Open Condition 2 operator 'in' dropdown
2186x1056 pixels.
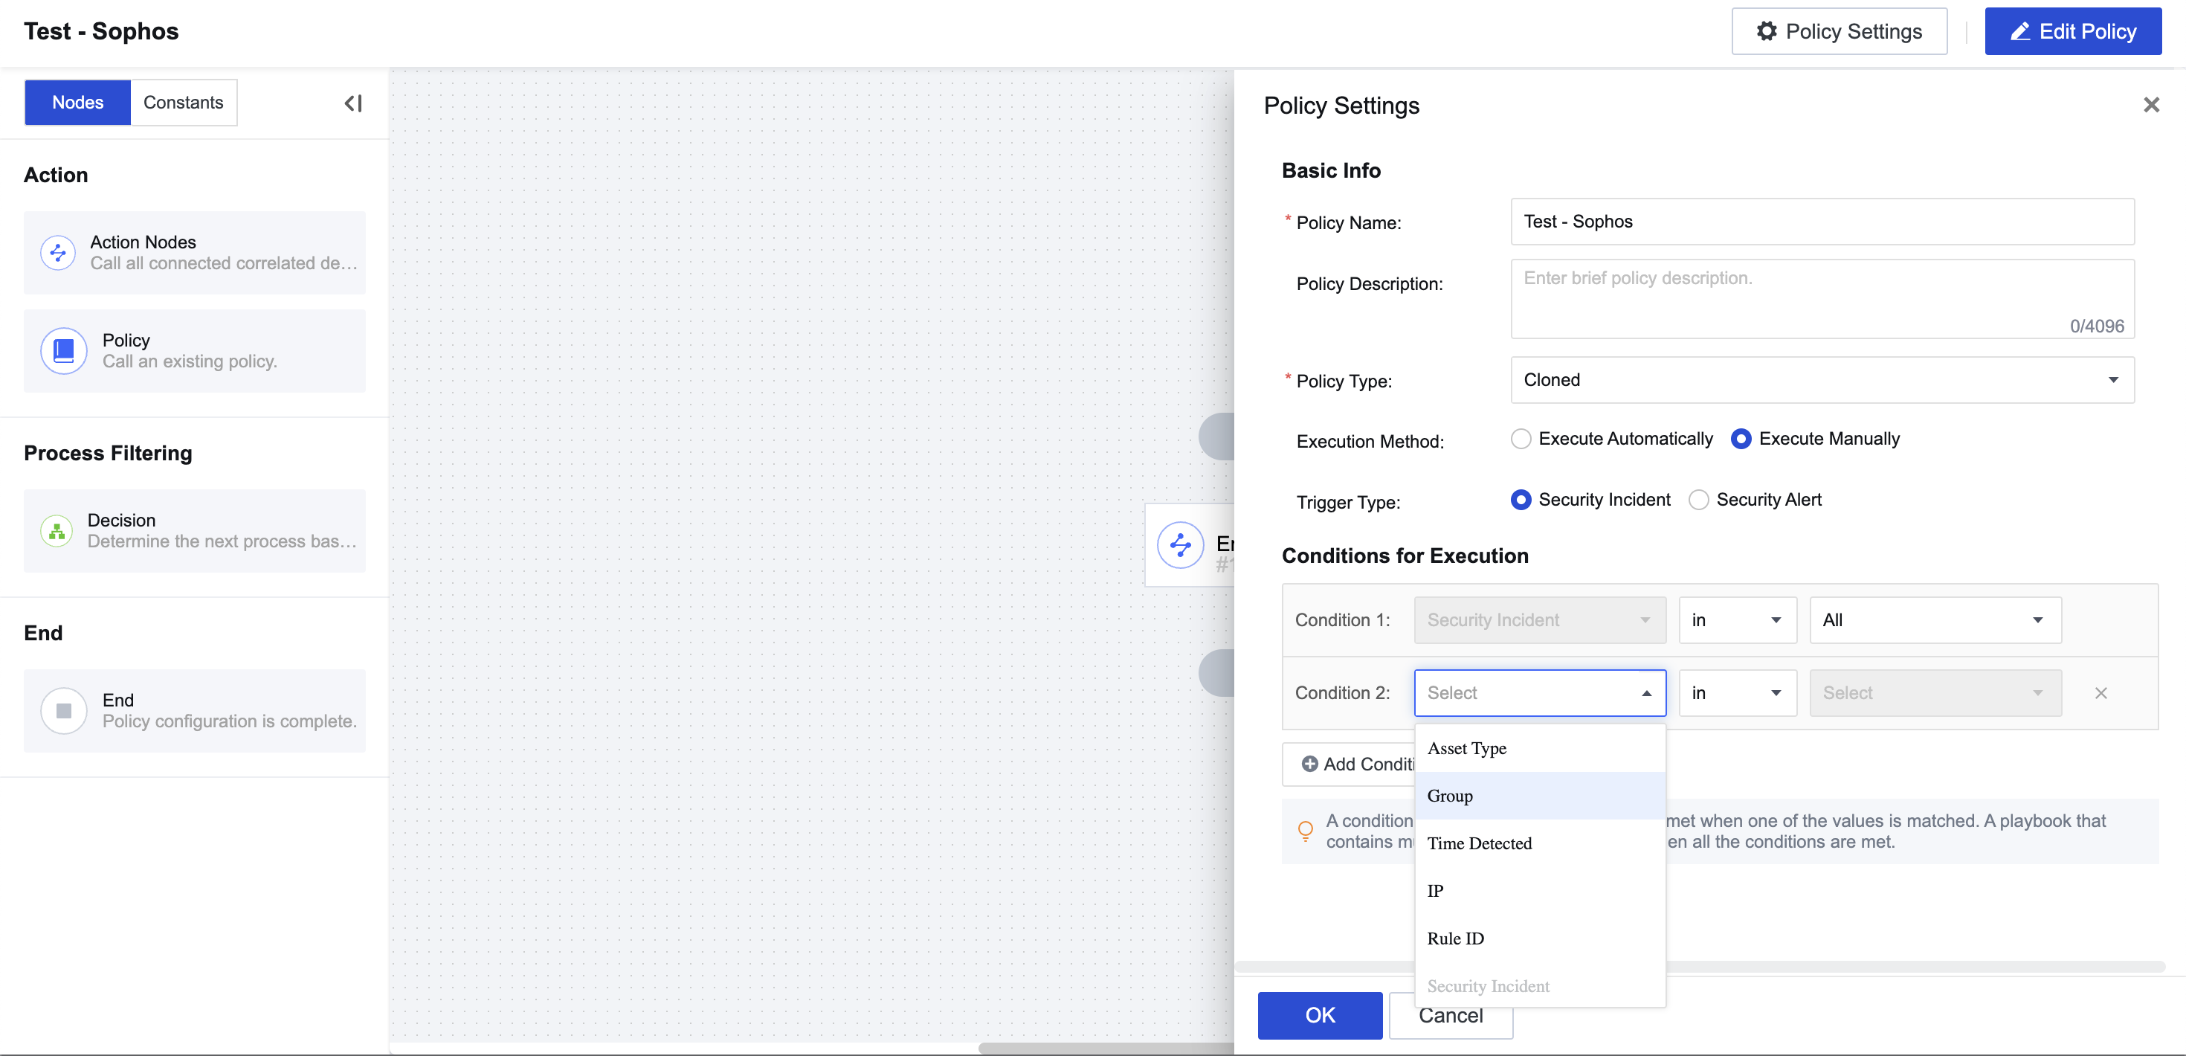[x=1737, y=694]
